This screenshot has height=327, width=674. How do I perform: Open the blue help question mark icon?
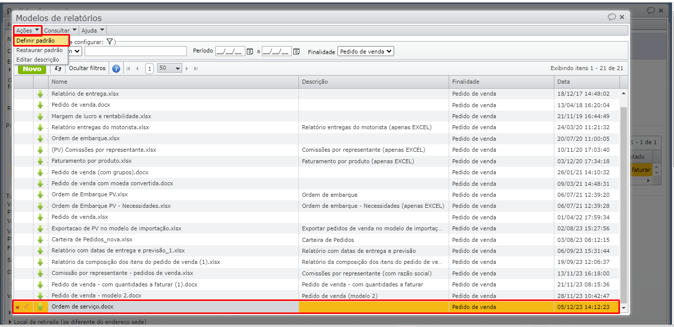116,69
